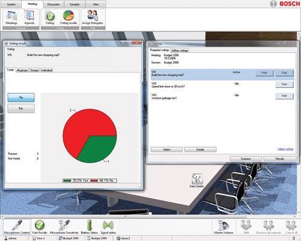301x241 pixels.
Task: Click the Not Voted count value
Action: pyautogui.click(x=37, y=158)
